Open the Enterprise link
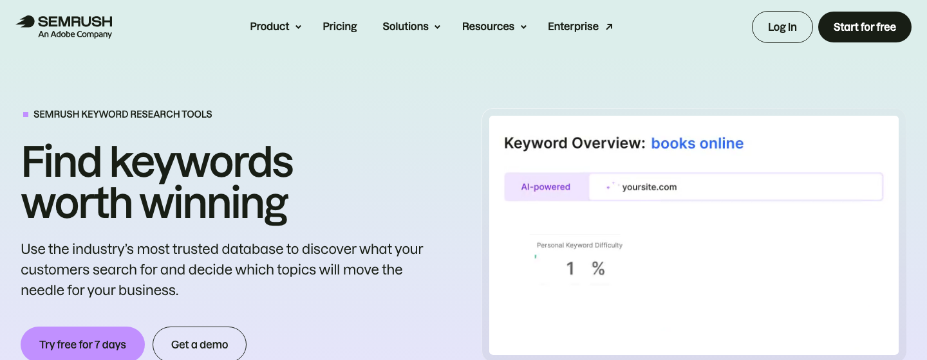The height and width of the screenshot is (360, 927). (x=580, y=26)
